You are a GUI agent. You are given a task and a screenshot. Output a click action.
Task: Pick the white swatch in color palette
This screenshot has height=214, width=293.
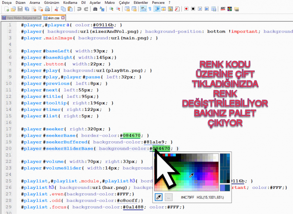tap(216, 155)
